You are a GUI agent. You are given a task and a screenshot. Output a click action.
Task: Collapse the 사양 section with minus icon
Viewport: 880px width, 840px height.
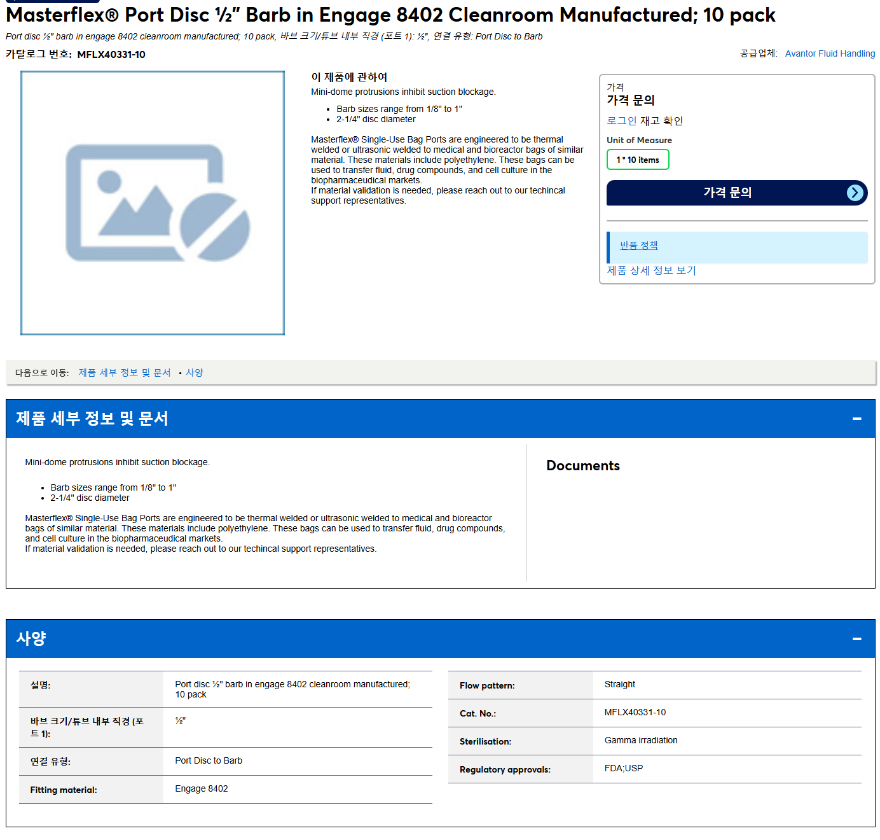[856, 639]
